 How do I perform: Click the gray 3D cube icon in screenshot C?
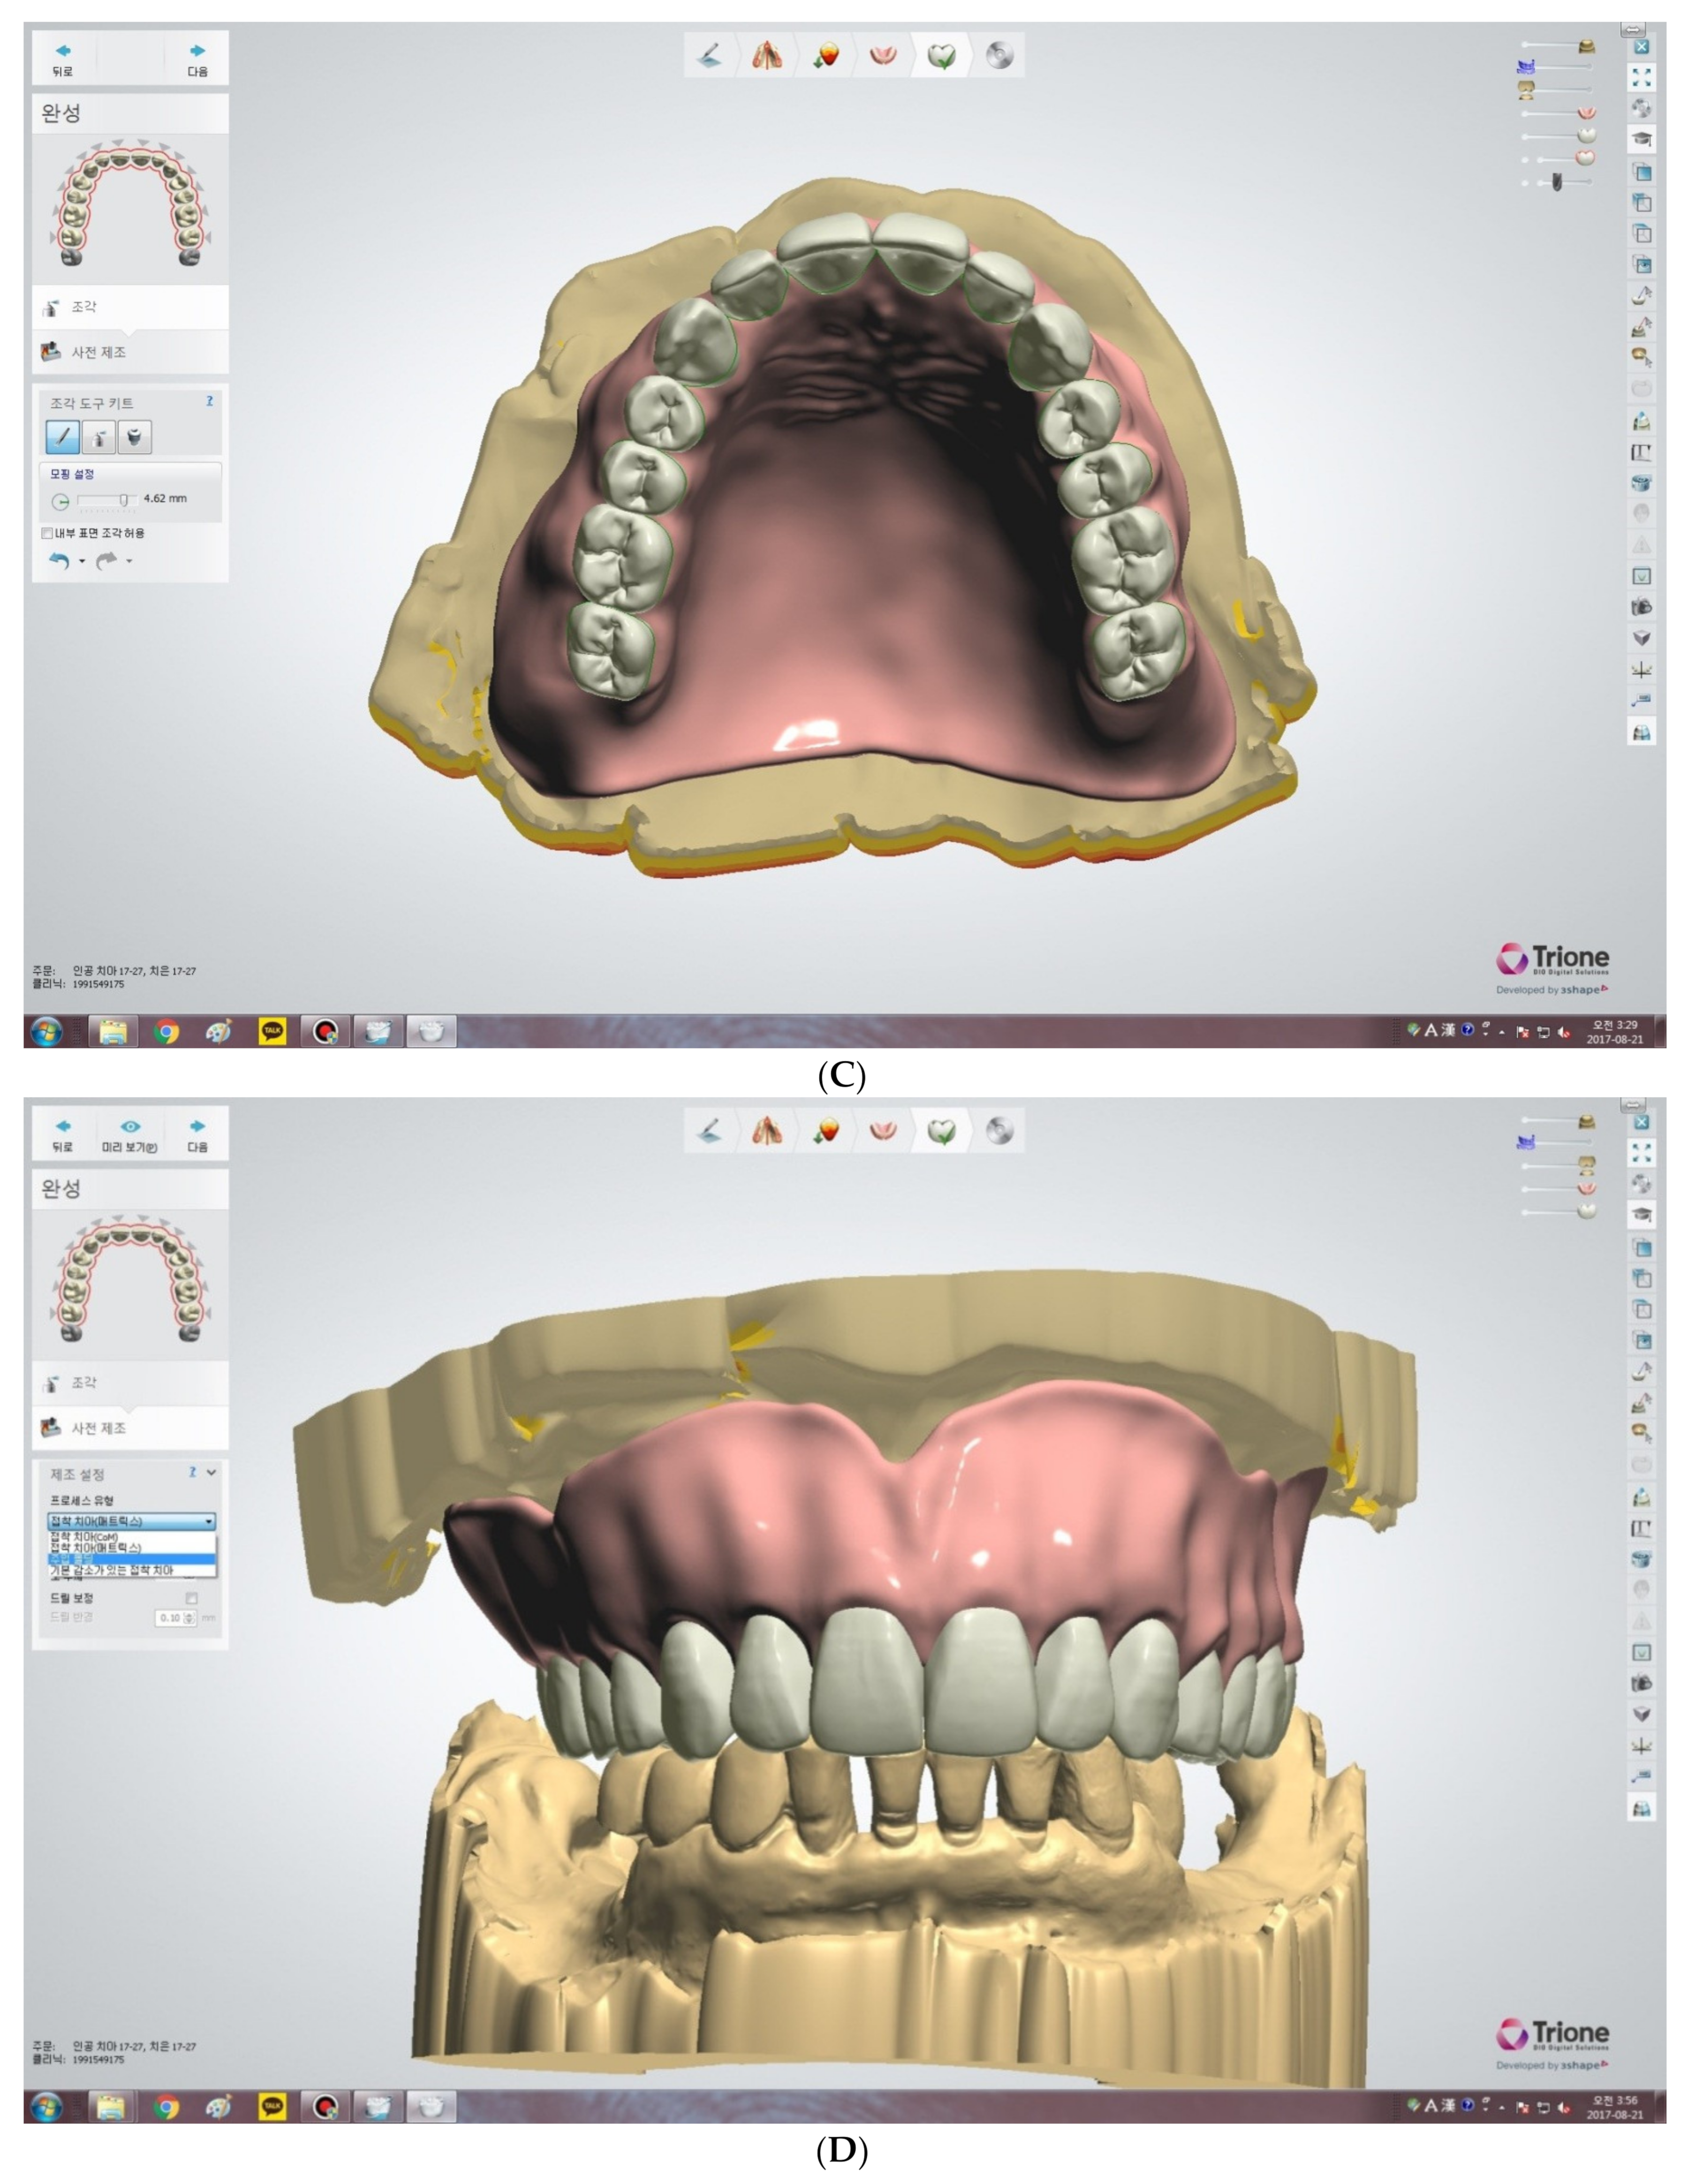1641,638
